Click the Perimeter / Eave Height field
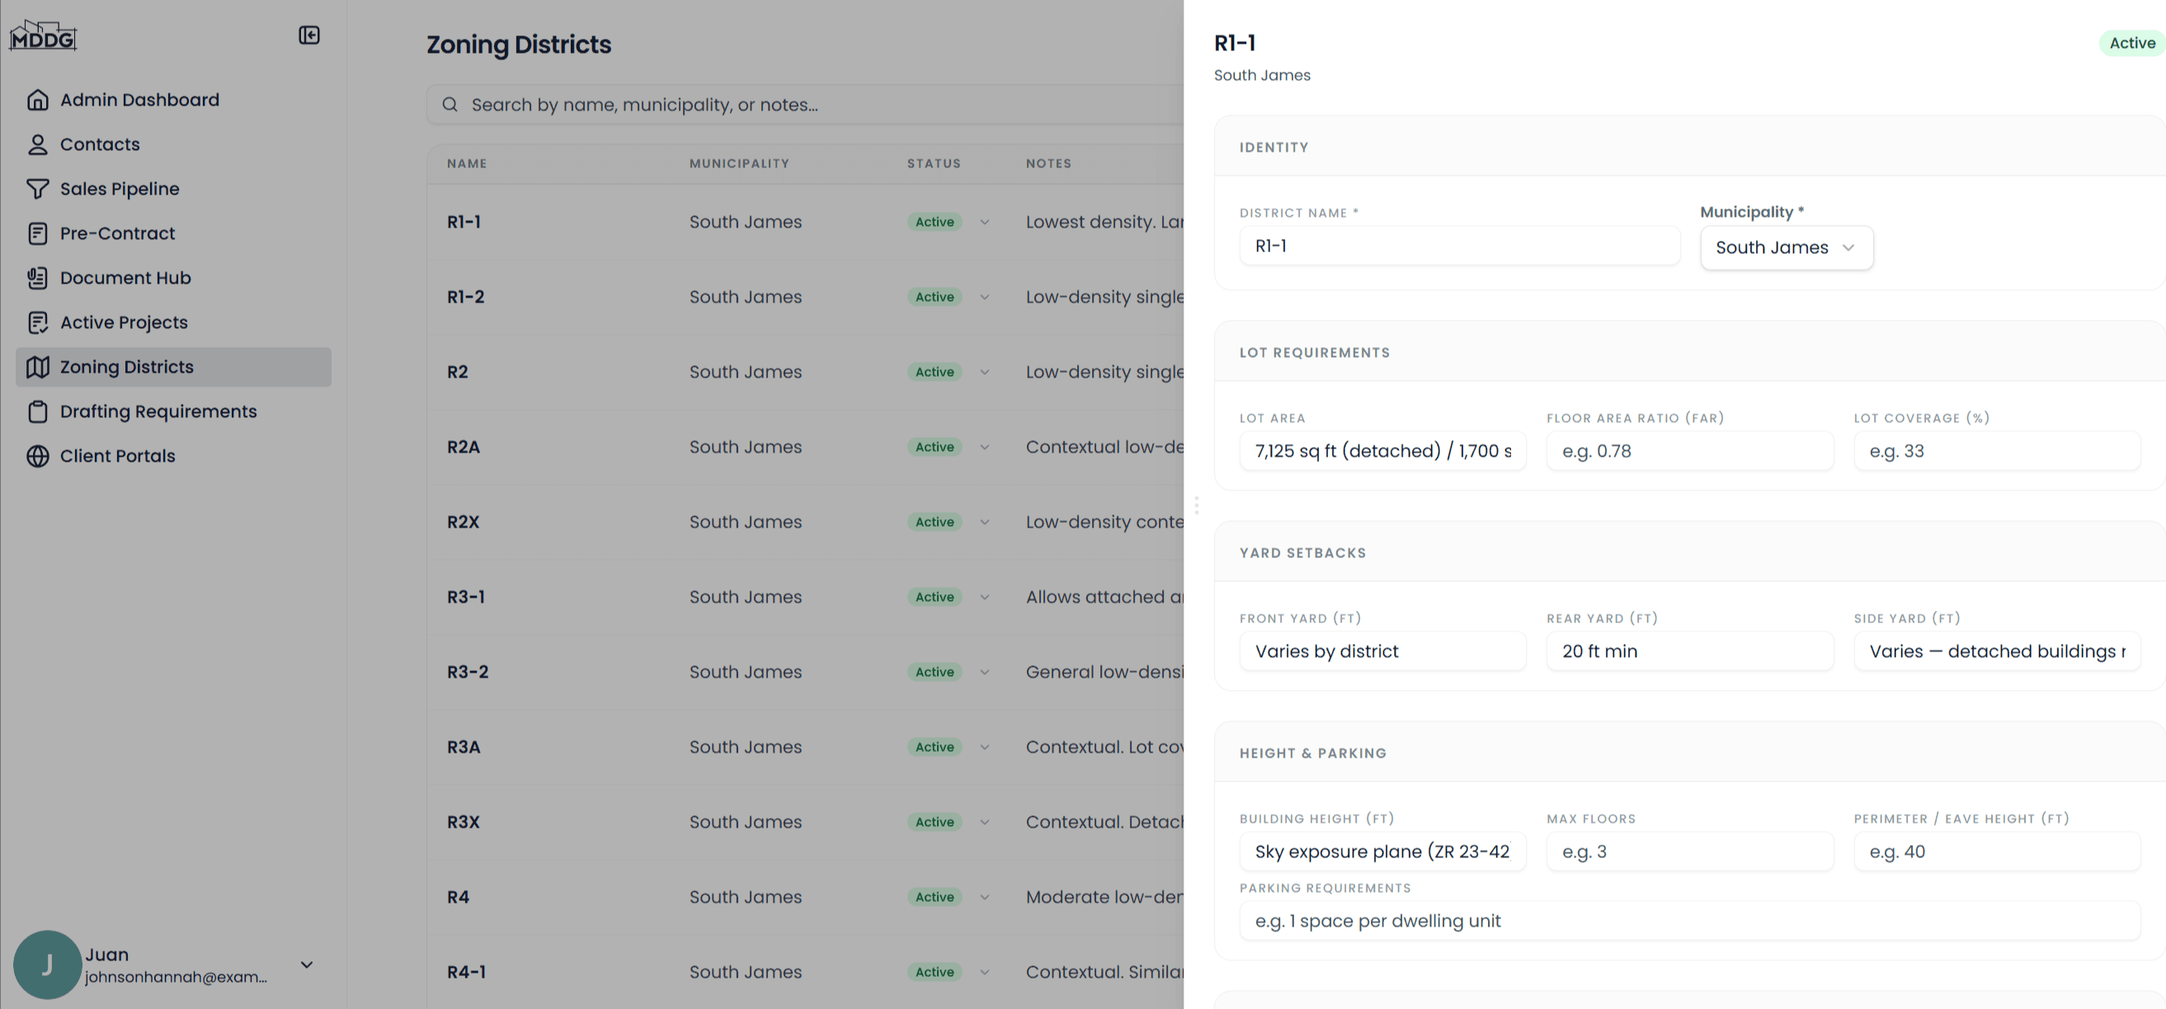Viewport: 2166px width, 1009px height. (1996, 852)
